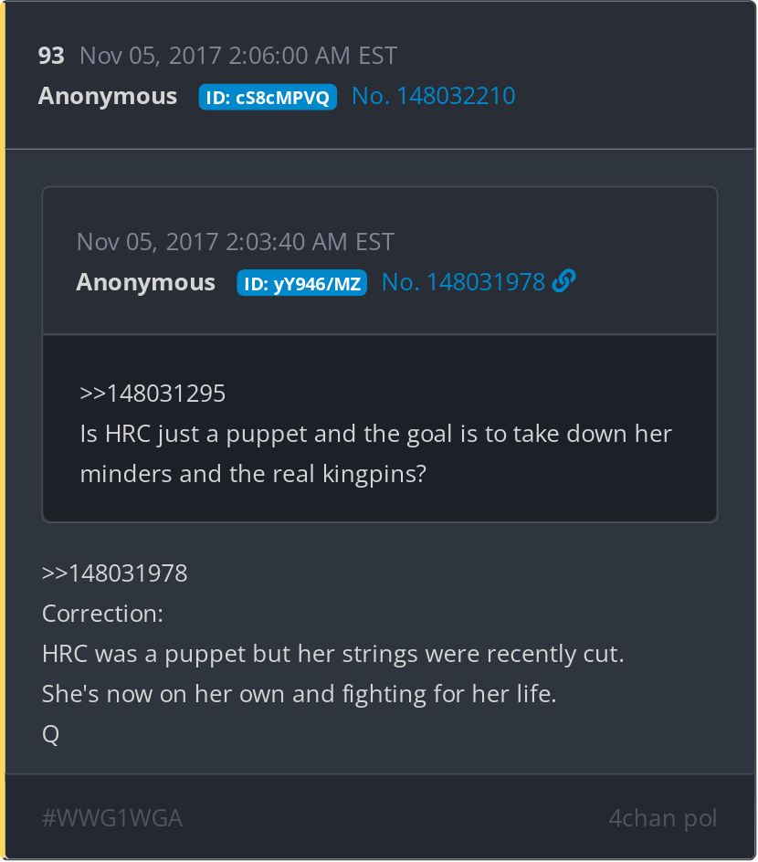758x862 pixels.
Task: Open post link No. 148032210
Action: tap(434, 96)
